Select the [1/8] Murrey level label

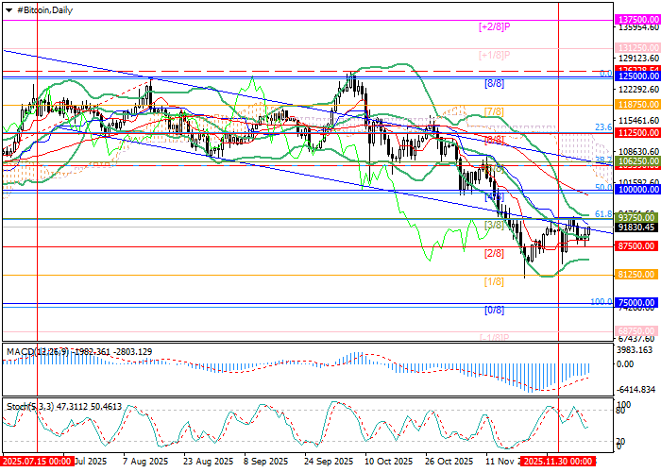(x=494, y=281)
